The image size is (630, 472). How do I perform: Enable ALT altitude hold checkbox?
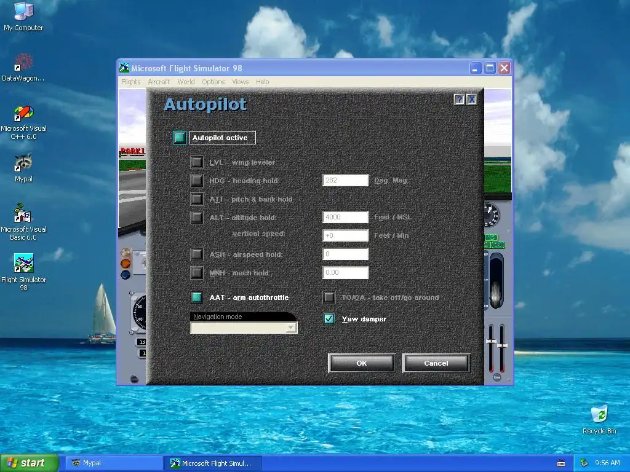tap(197, 218)
